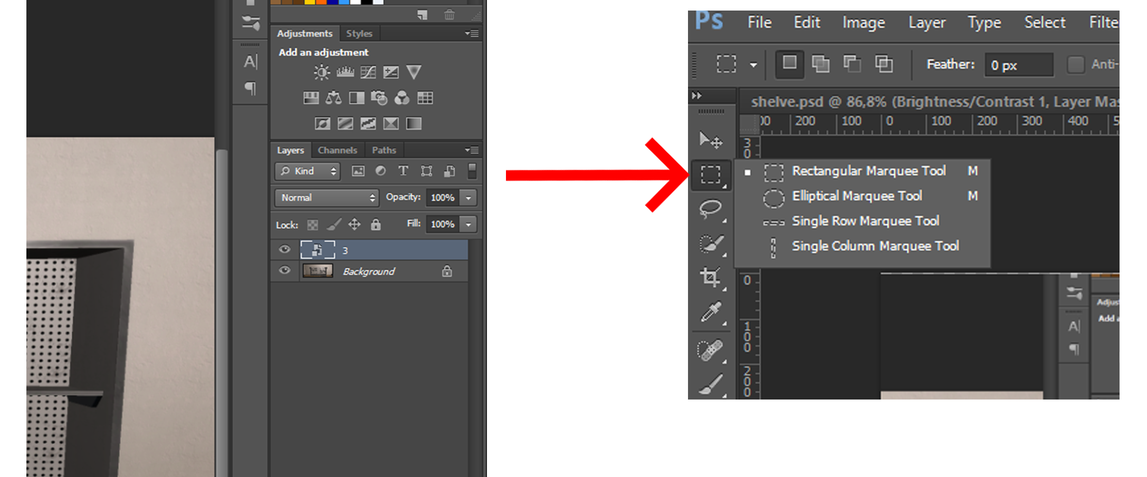Toggle filter for adjustment layers
The height and width of the screenshot is (477, 1147).
[x=380, y=171]
